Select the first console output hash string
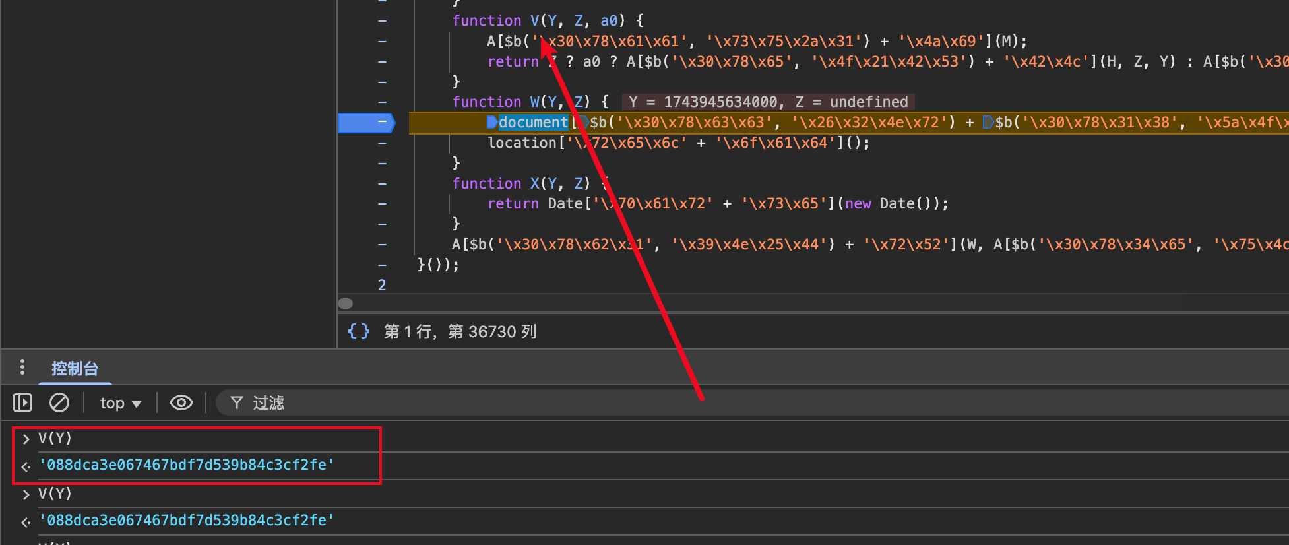This screenshot has height=545, width=1289. (x=187, y=465)
